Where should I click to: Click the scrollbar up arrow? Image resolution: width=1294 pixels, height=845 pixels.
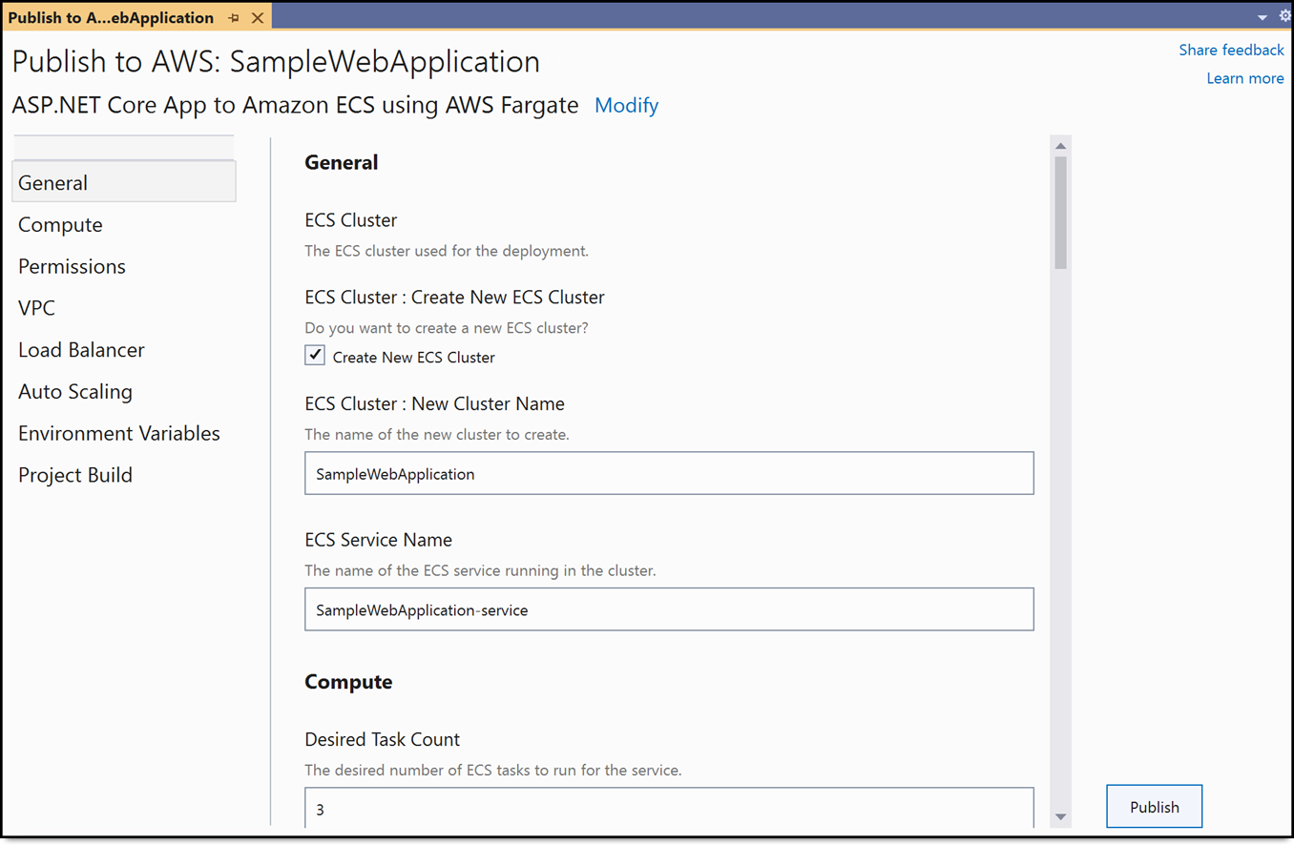(1060, 146)
